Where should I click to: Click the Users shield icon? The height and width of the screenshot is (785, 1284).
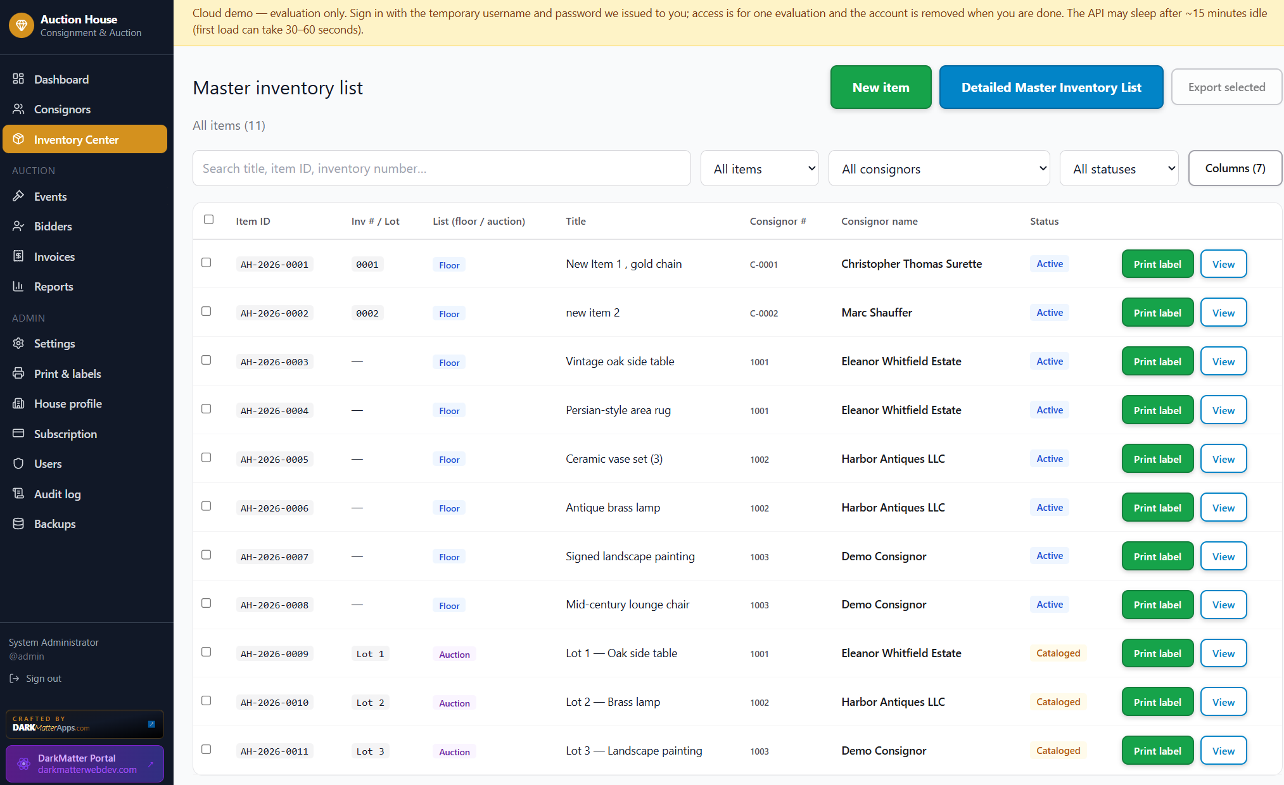coord(18,463)
